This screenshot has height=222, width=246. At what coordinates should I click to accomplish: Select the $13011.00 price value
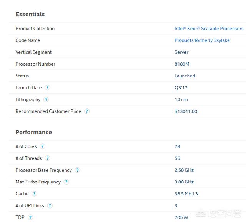[x=186, y=111]
